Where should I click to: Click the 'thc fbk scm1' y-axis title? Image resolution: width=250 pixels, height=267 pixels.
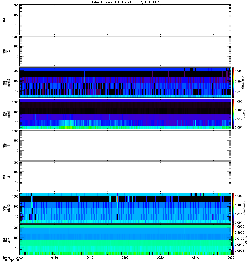(6, 240)
